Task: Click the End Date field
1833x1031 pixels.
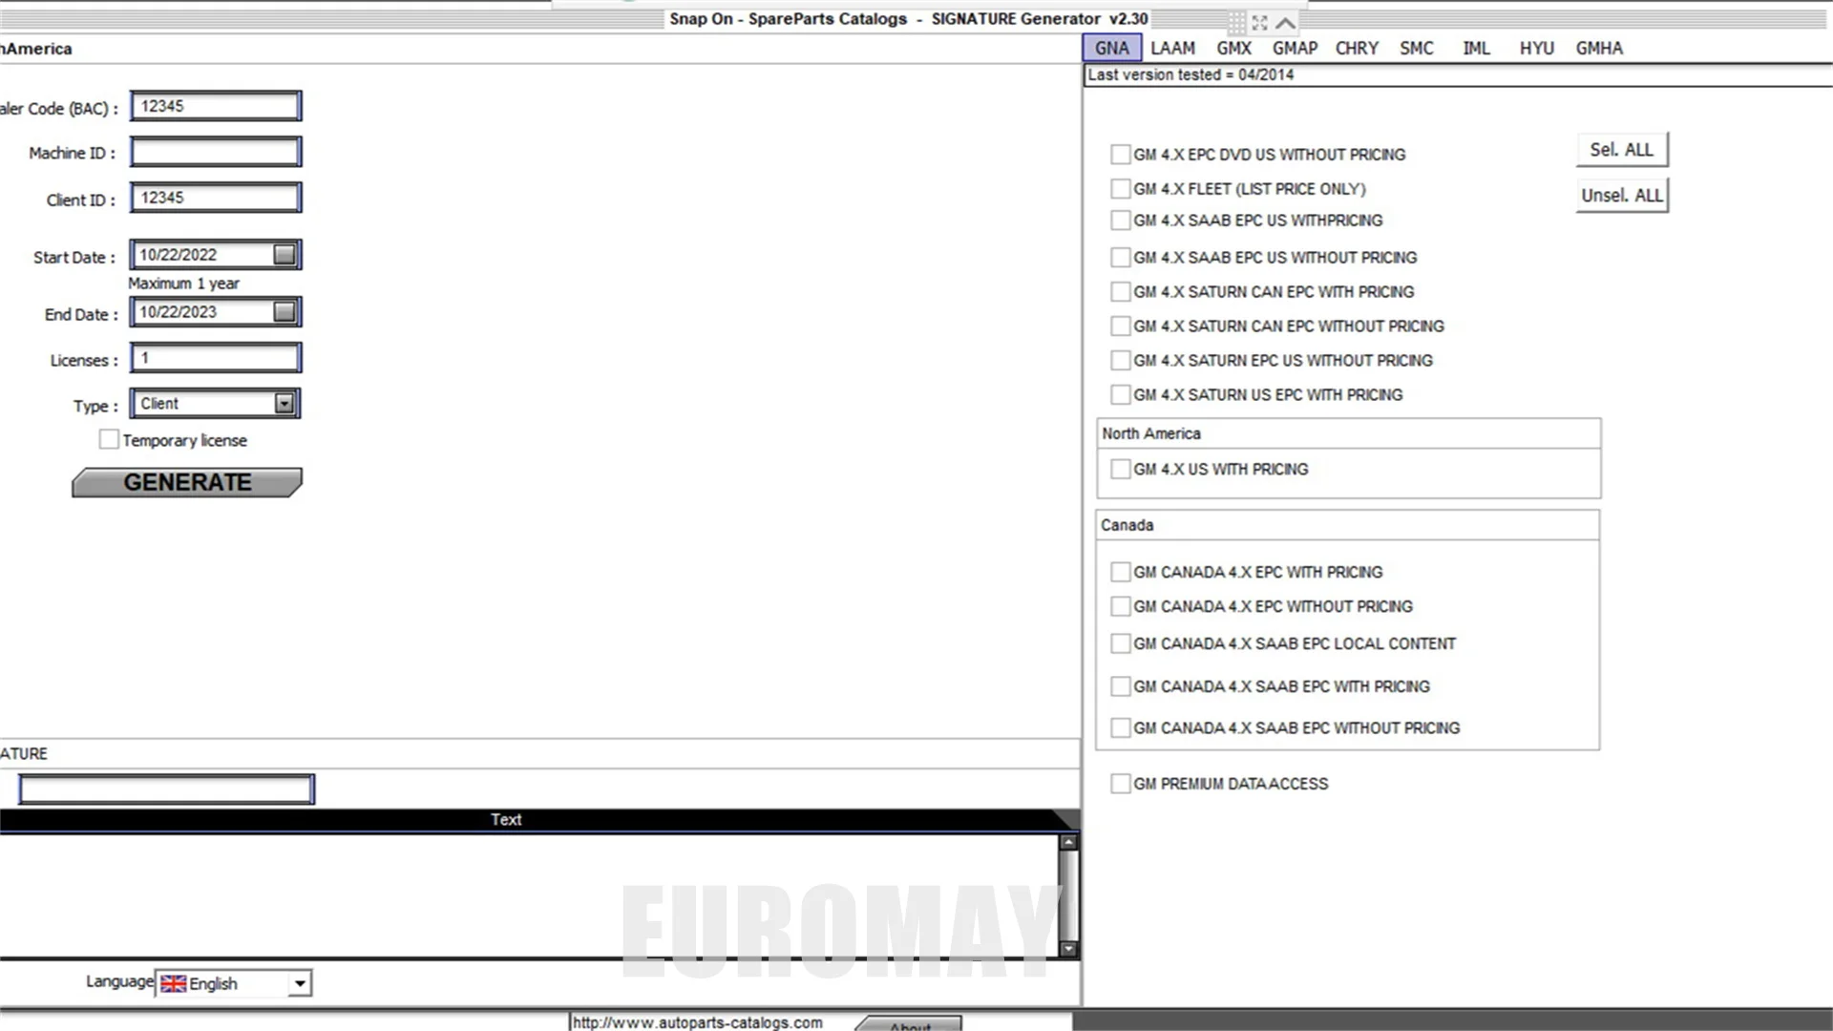Action: pyautogui.click(x=216, y=312)
